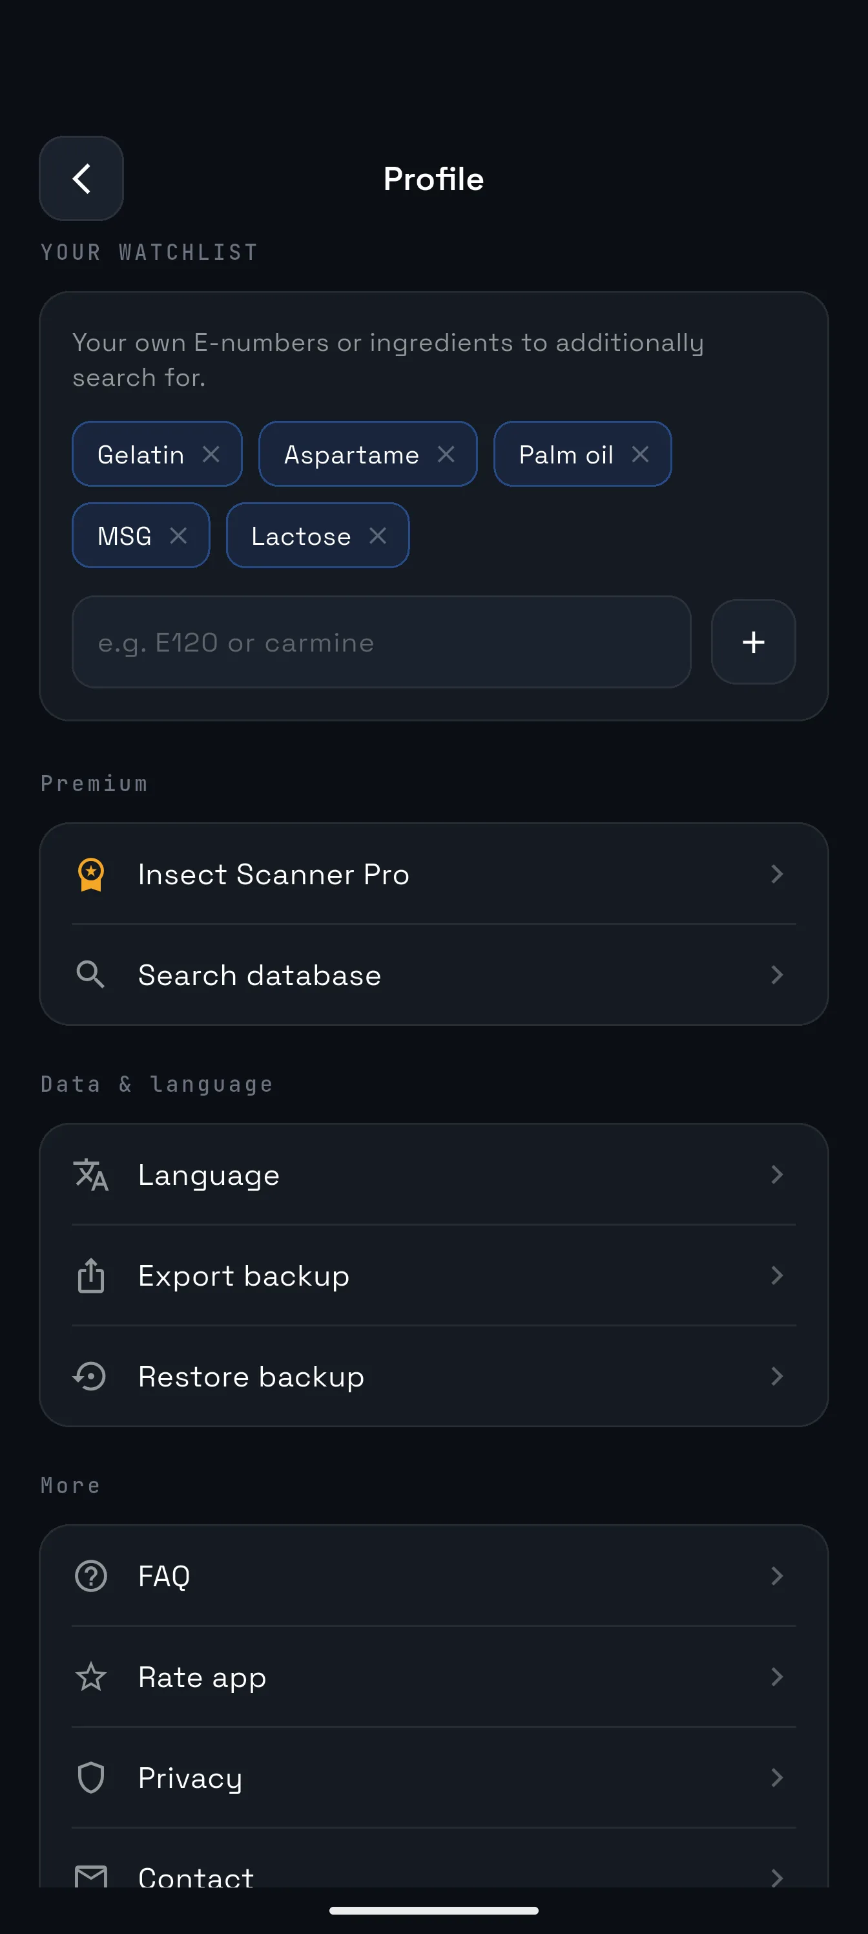Remove Lactose from watchlist
The image size is (868, 1934).
pos(377,535)
